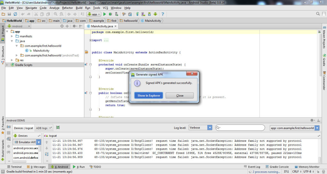
Task: Click Show in Explorer button
Action: [x=149, y=95]
